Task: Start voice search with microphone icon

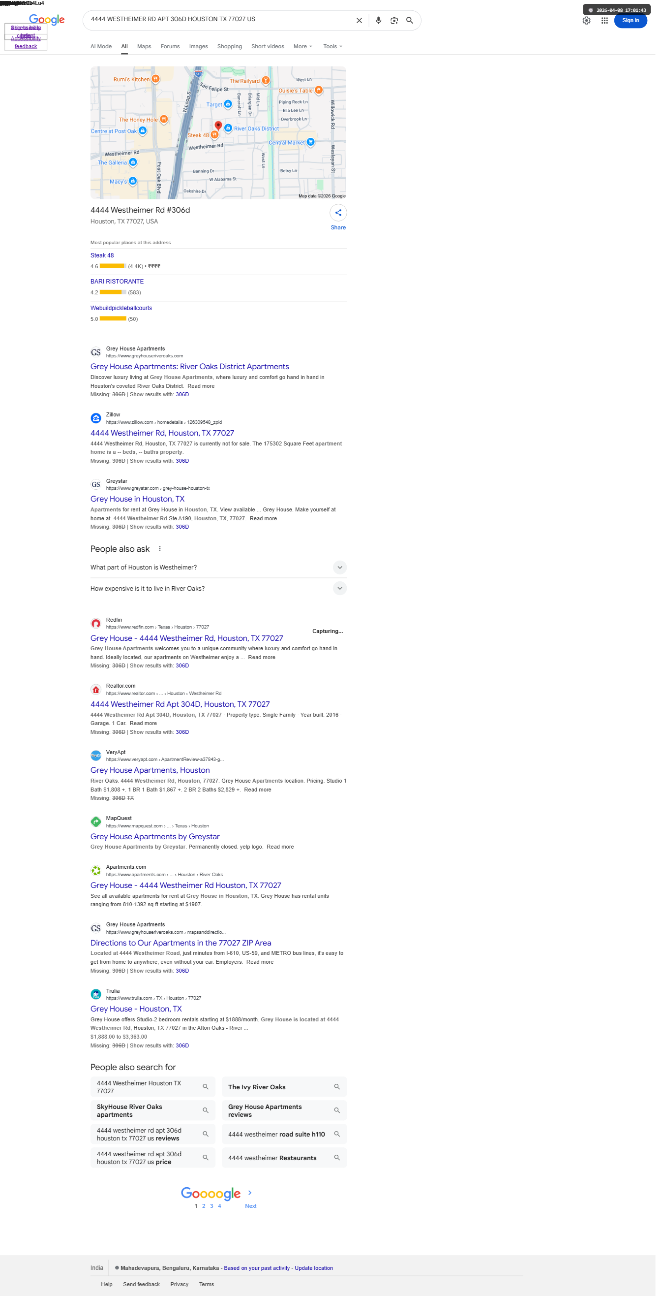Action: [x=379, y=21]
